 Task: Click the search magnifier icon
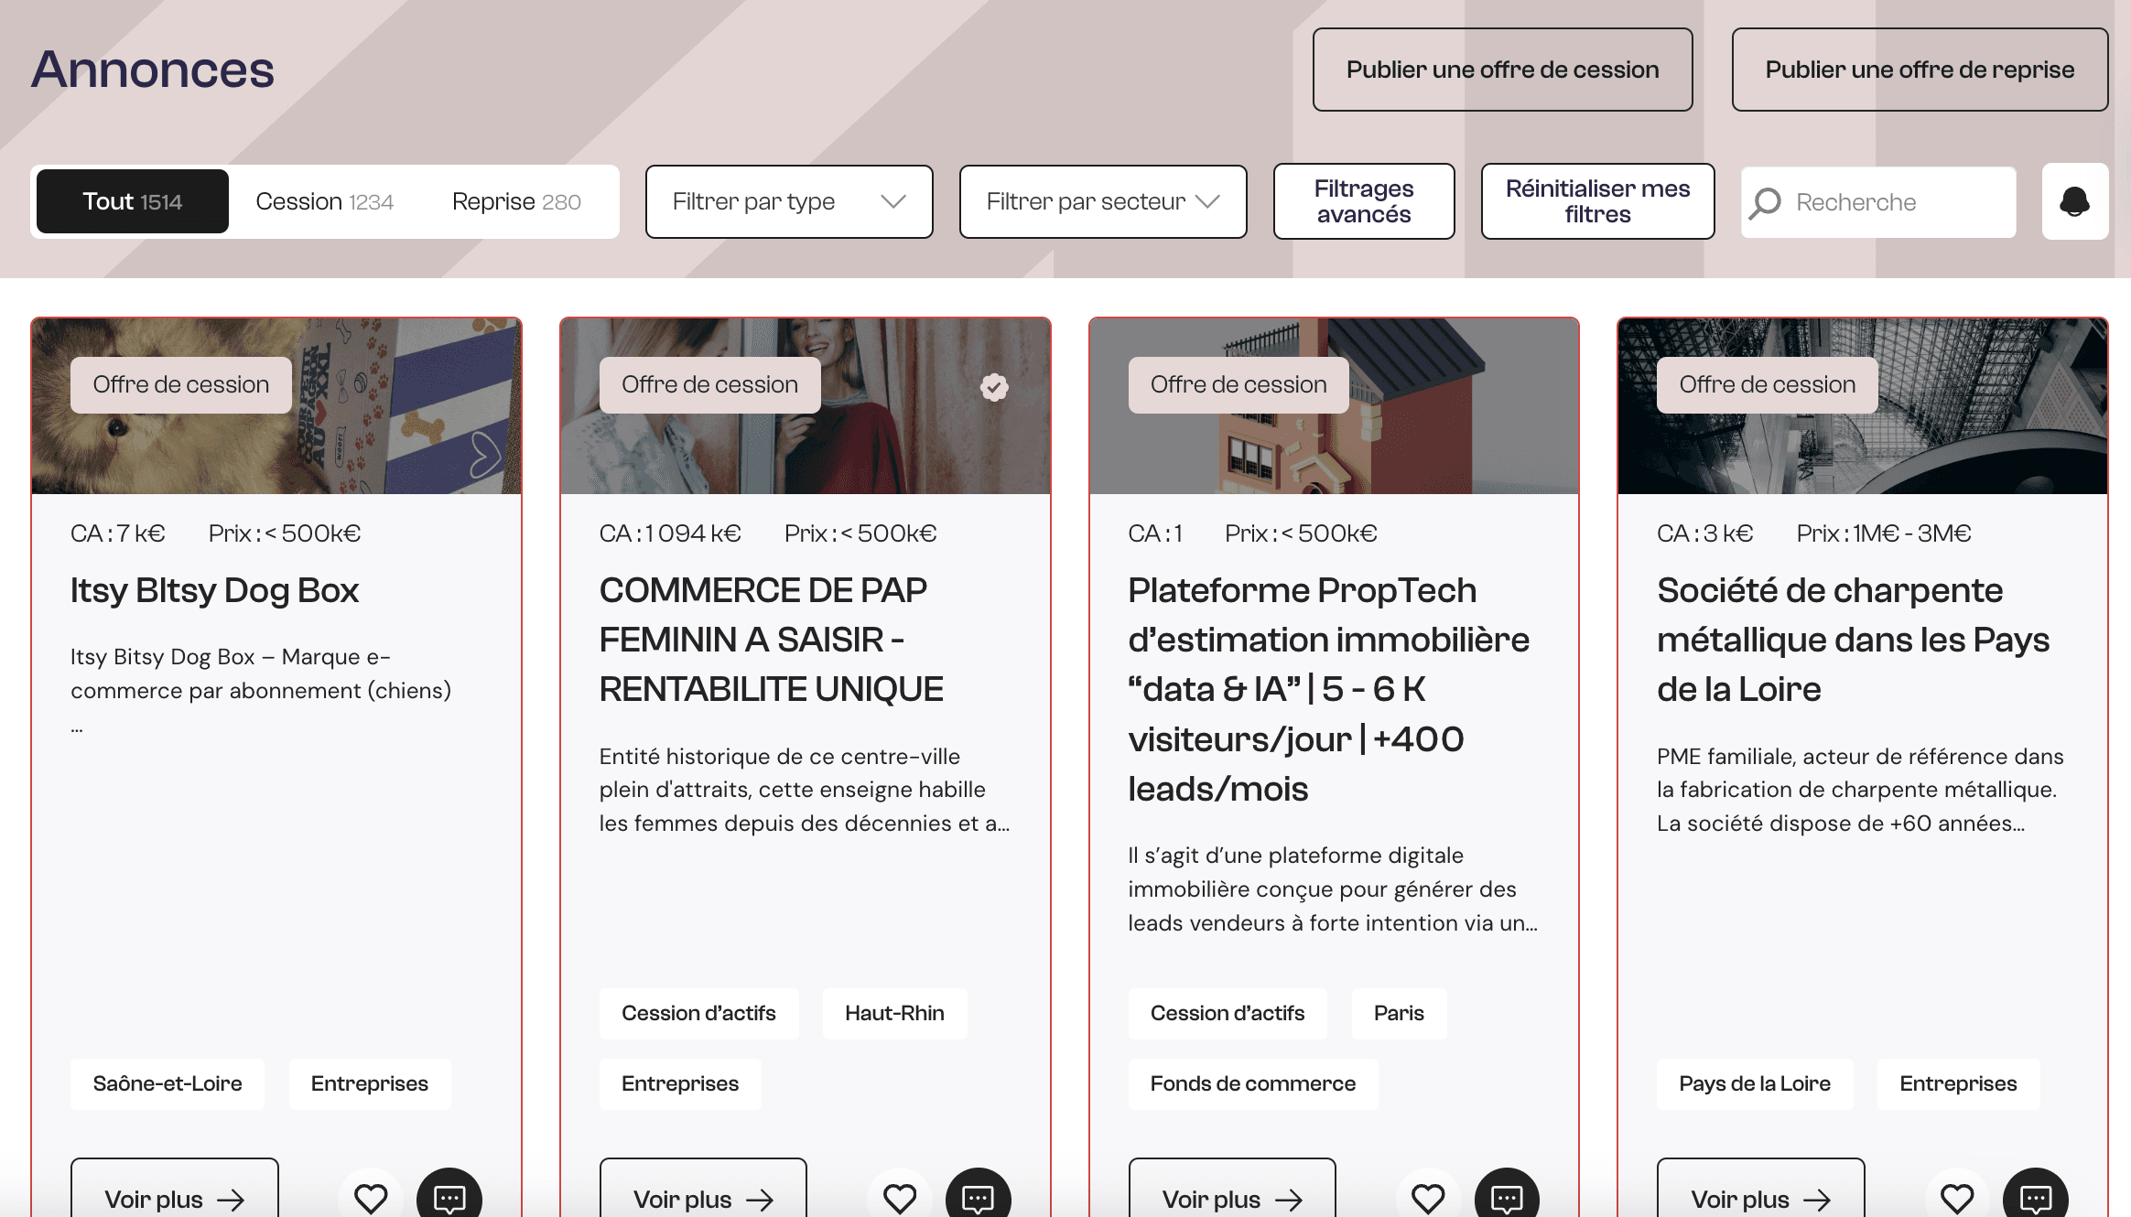[x=1766, y=202]
